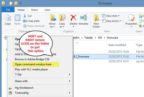Expand the Move to dropdown arrow
144x97 pixels.
(x=54, y=27)
